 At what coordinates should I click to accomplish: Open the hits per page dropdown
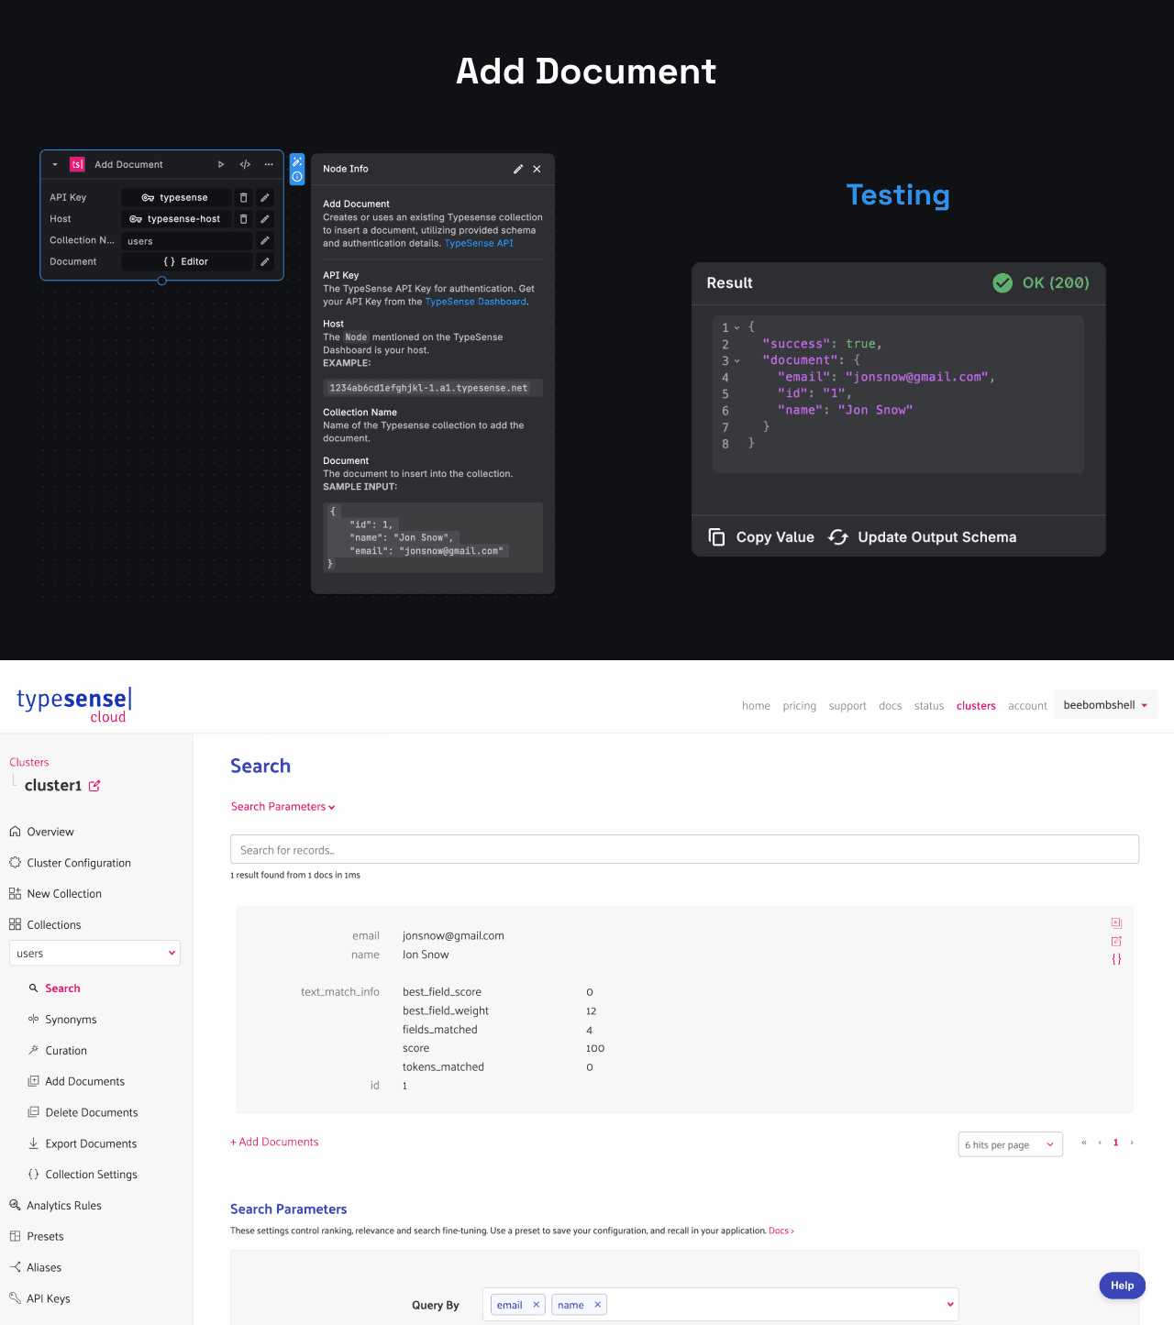click(x=1010, y=1144)
